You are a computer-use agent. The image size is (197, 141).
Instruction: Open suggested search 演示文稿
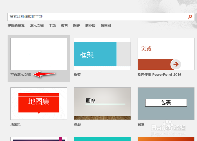coord(37,26)
